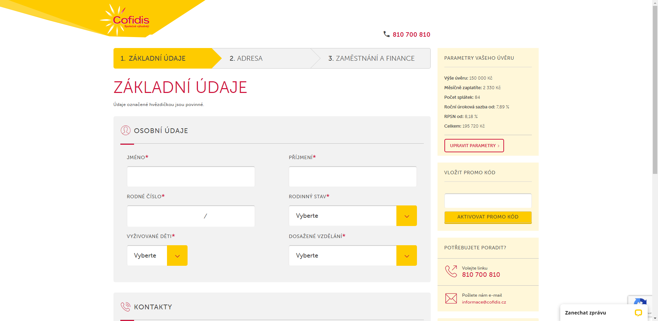
Task: Click Aktivovat promo kód button
Action: [488, 217]
